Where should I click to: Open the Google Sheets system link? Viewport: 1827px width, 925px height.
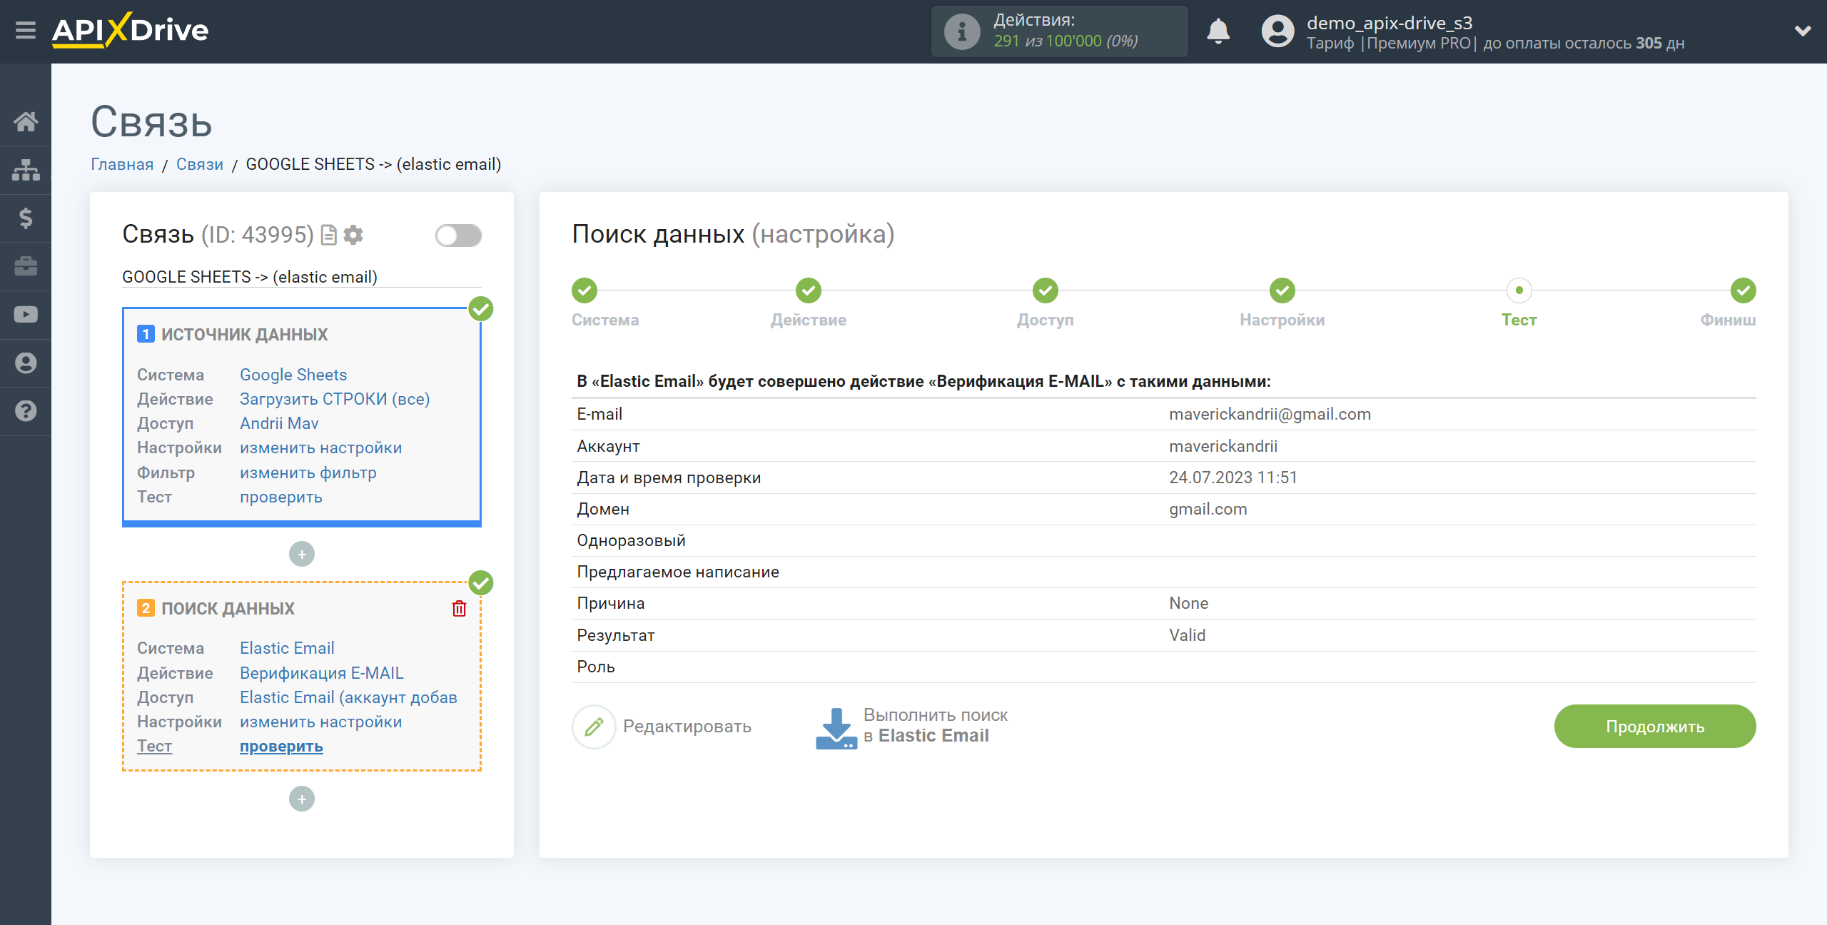coord(293,375)
